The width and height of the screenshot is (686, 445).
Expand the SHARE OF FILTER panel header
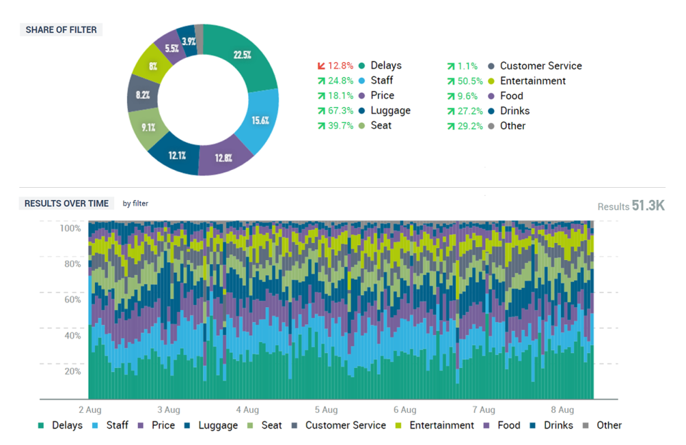(x=61, y=29)
